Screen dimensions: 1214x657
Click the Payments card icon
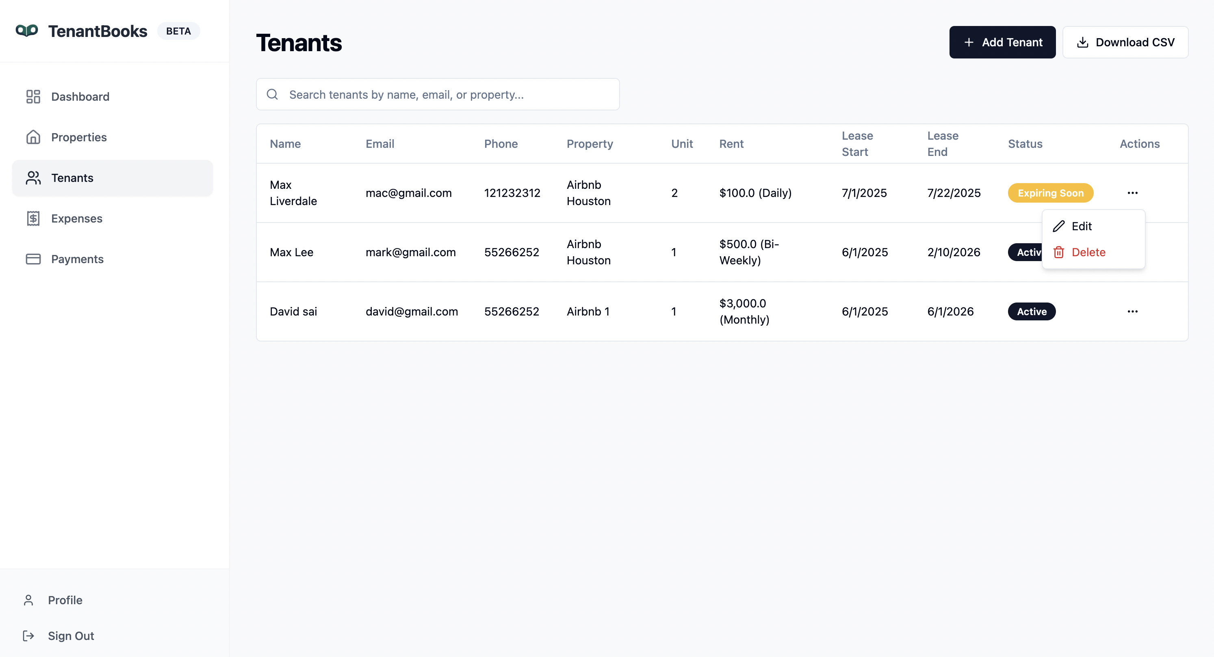(x=33, y=259)
